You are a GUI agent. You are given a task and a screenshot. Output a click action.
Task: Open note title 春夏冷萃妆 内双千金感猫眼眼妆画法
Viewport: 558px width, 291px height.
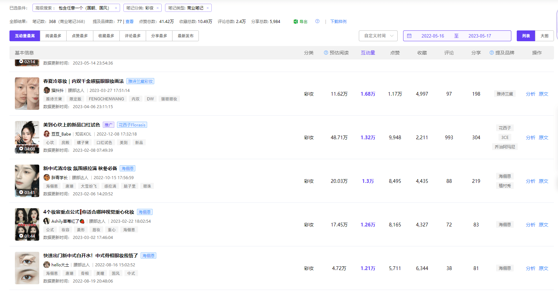pyautogui.click(x=84, y=81)
